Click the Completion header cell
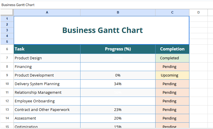213x129 pixels. pyautogui.click(x=172, y=49)
